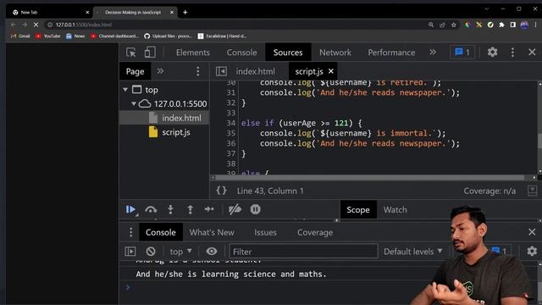Open the top context dropdown in console
The image size is (542, 305).
click(x=180, y=252)
